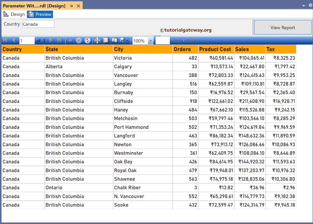Click the back to parent report arrow
The height and width of the screenshot is (224, 313).
(x=70, y=41)
